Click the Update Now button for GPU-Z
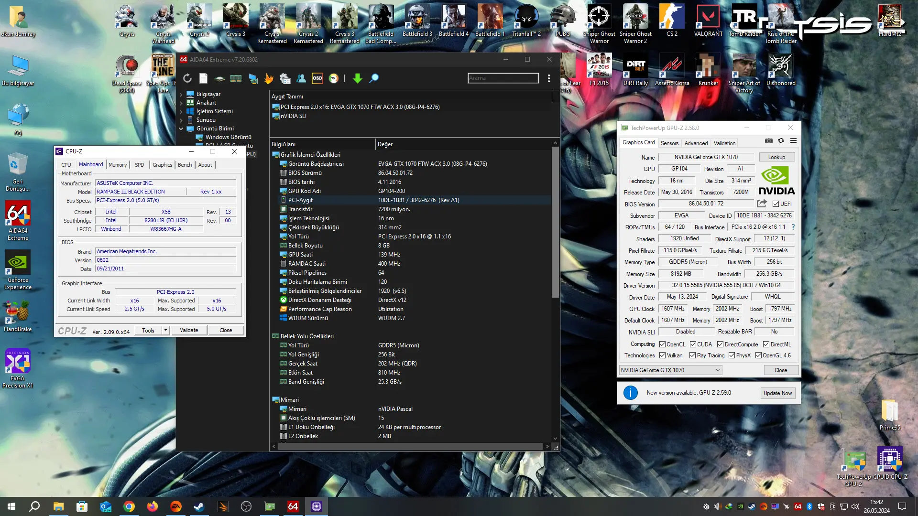 [x=777, y=393]
